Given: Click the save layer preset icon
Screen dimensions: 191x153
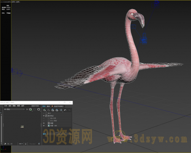Looking at the screenshot, I should (53, 110).
